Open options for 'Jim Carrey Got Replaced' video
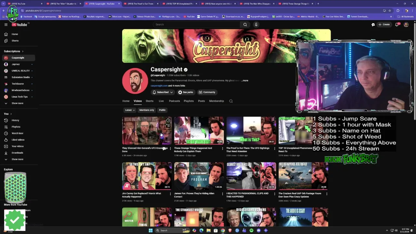The width and height of the screenshot is (416, 234). coord(170,194)
